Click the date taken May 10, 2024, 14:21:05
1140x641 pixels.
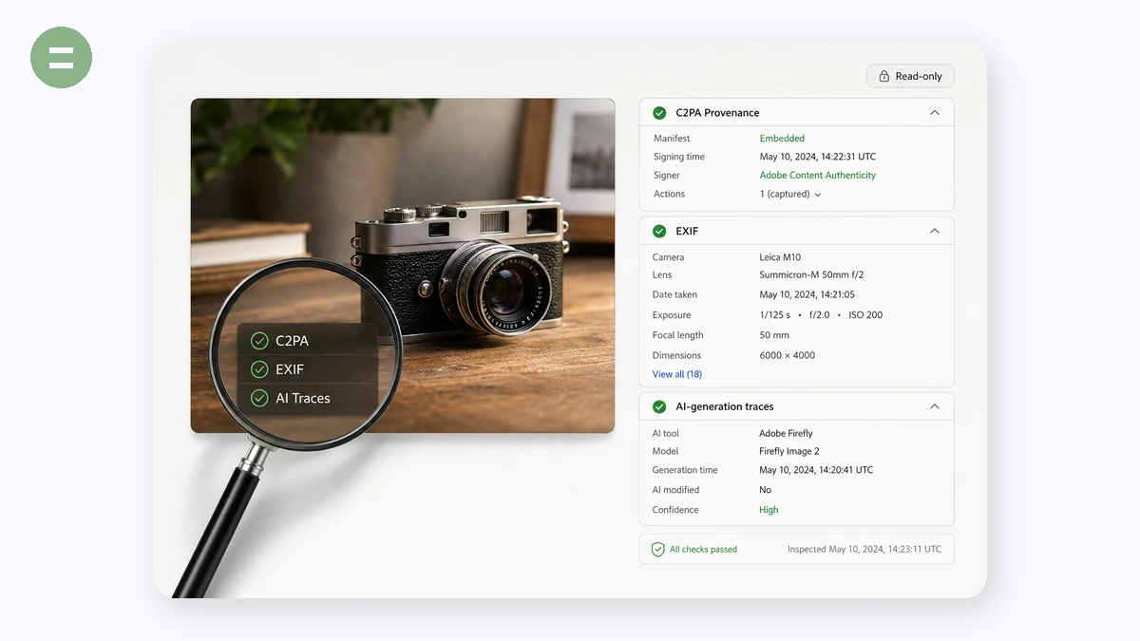click(x=807, y=294)
